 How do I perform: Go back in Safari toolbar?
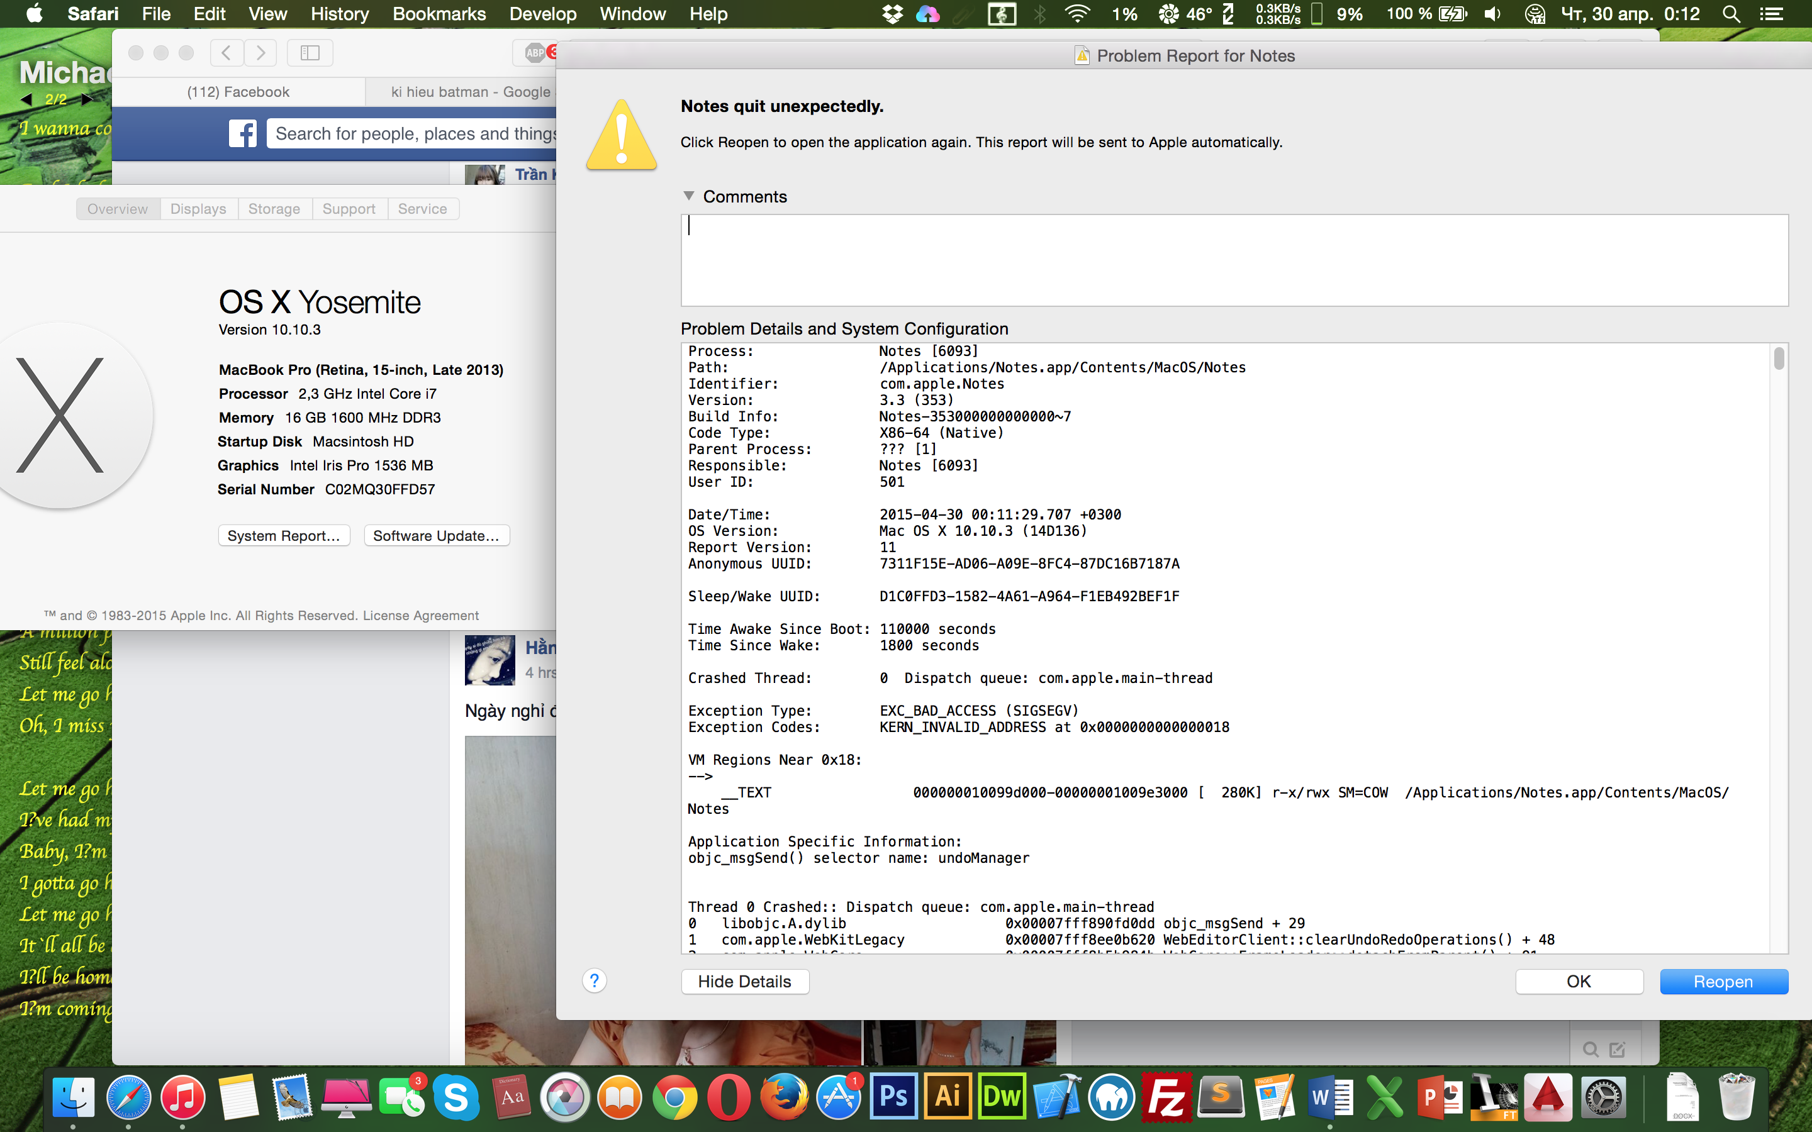pos(226,52)
